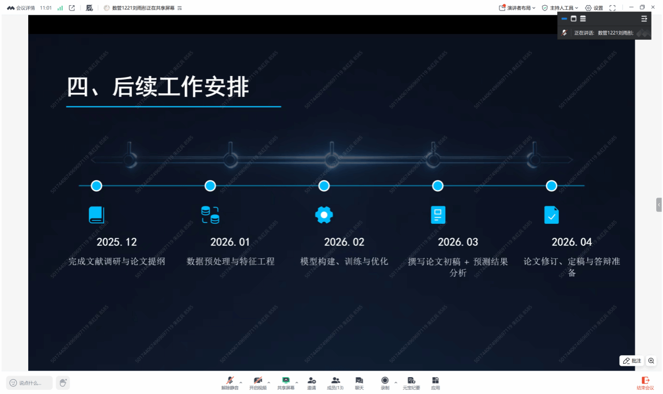Click 会议详情 meeting details
The height and width of the screenshot is (394, 663).
[x=21, y=8]
